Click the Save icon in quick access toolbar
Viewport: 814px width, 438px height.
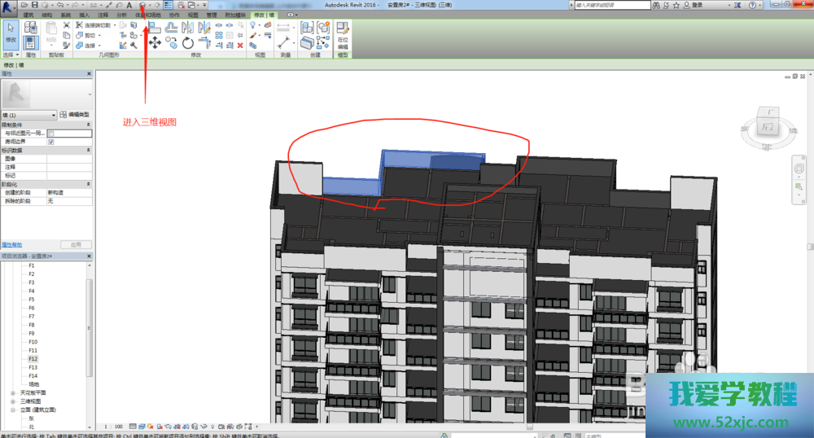pos(35,5)
